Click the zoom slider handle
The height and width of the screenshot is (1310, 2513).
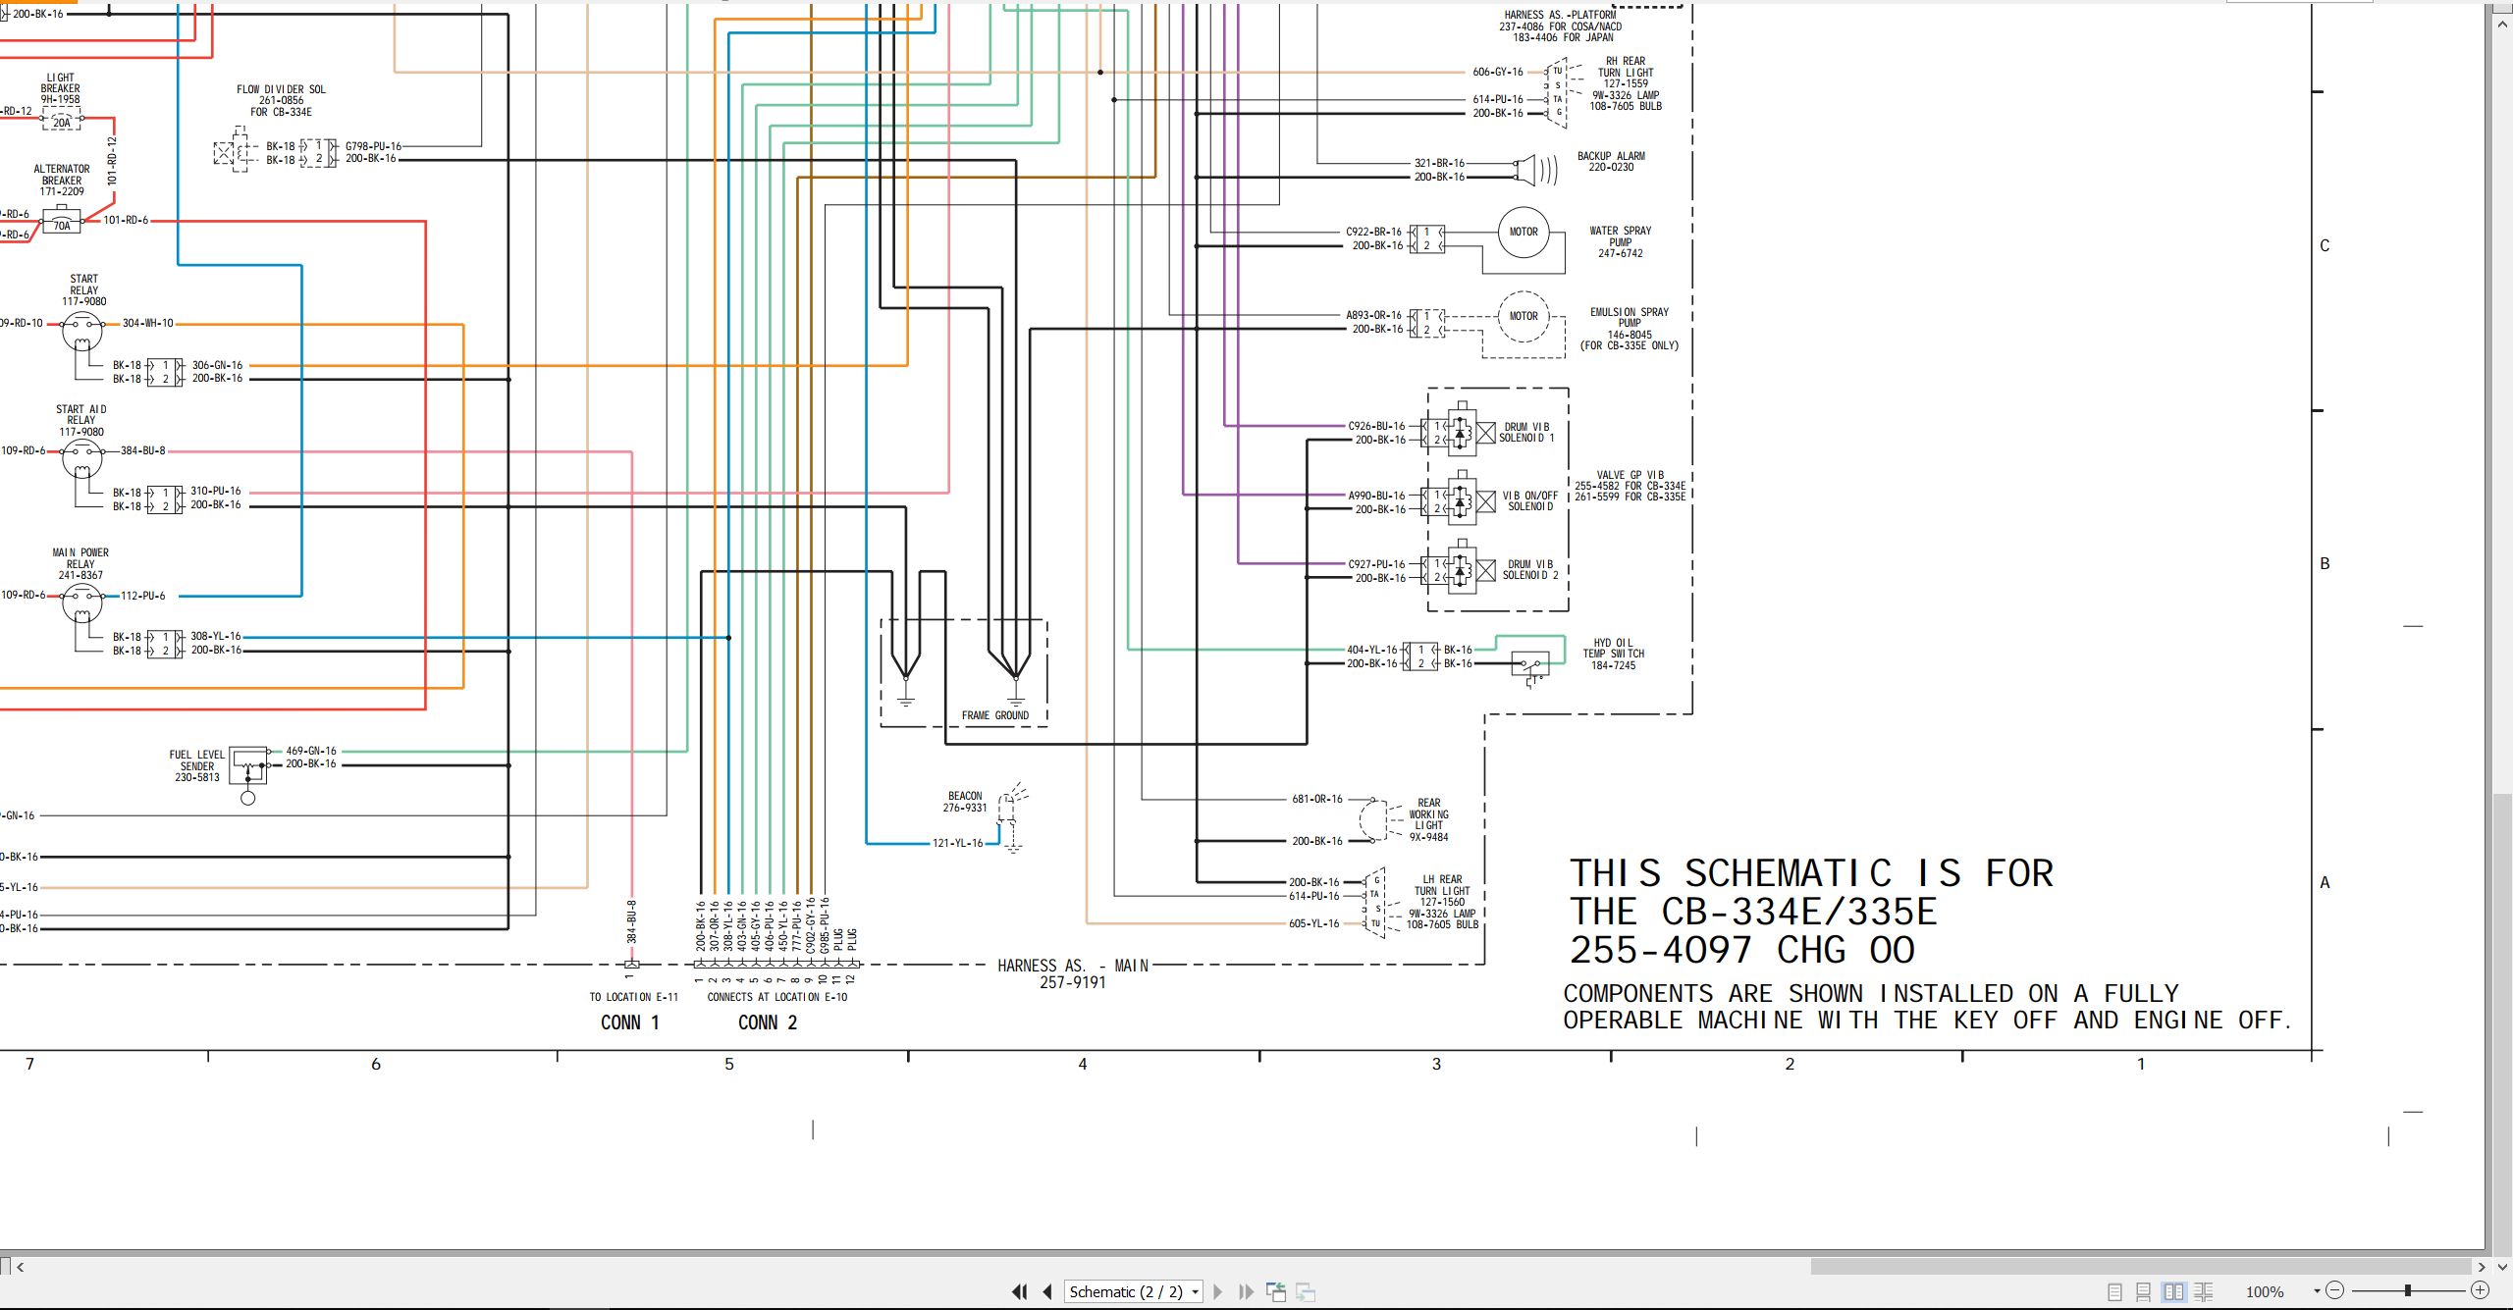pyautogui.click(x=2408, y=1290)
